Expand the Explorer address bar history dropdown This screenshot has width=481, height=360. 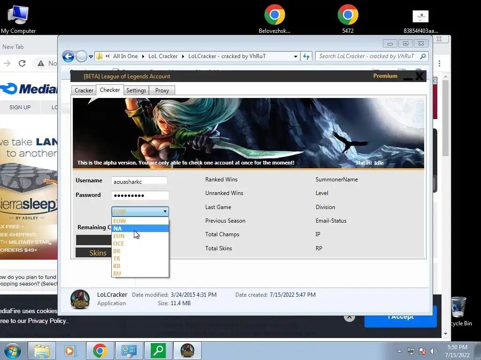295,57
